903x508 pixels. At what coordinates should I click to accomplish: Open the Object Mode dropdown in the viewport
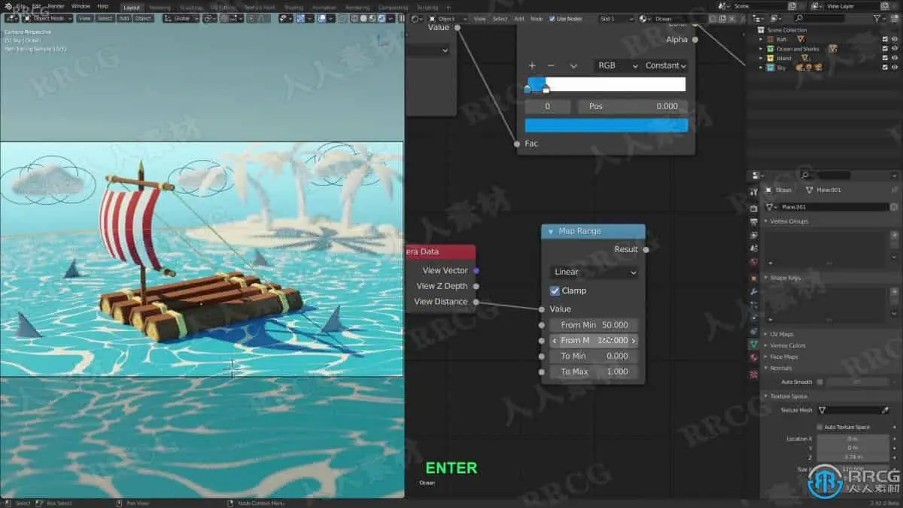pos(48,18)
